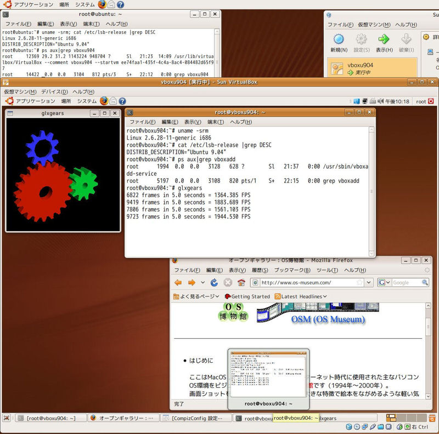Open Firefox ツール(T) menu
Image resolution: width=439 pixels, height=434 pixels.
pos(327,270)
